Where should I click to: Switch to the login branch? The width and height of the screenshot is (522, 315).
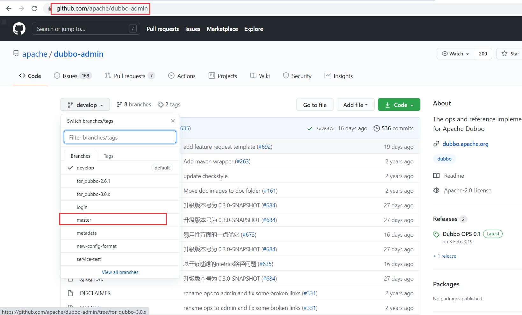pyautogui.click(x=120, y=207)
